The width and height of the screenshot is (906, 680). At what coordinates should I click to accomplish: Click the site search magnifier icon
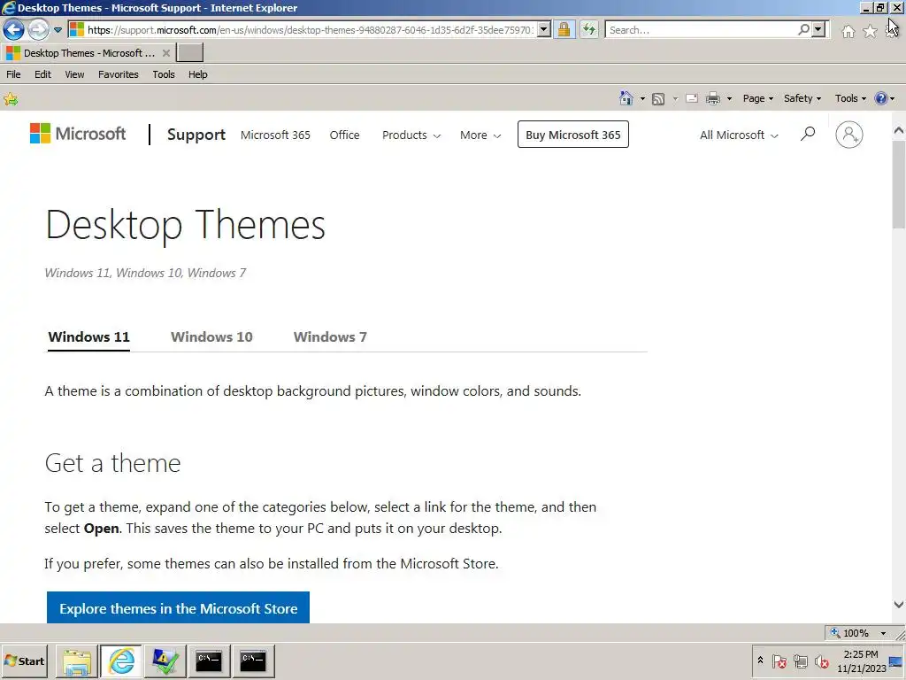pos(808,135)
